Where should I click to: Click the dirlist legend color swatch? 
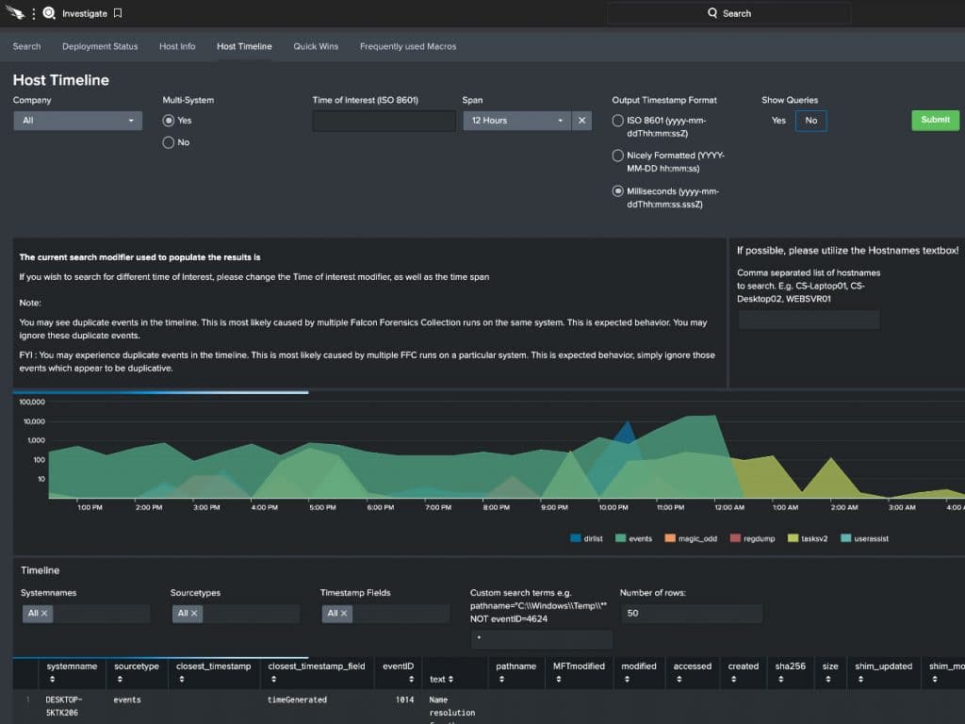[x=576, y=538]
